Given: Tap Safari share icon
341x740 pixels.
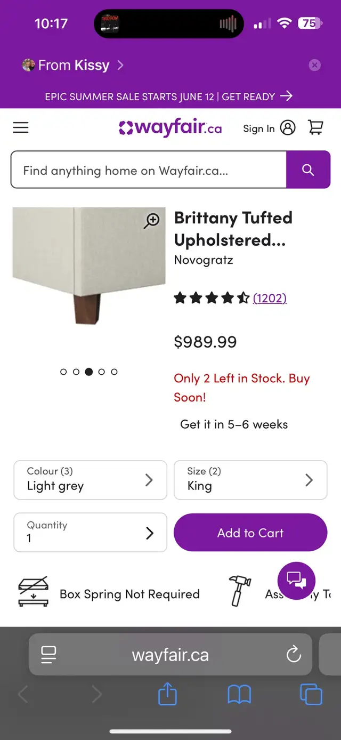Looking at the screenshot, I should [x=167, y=695].
